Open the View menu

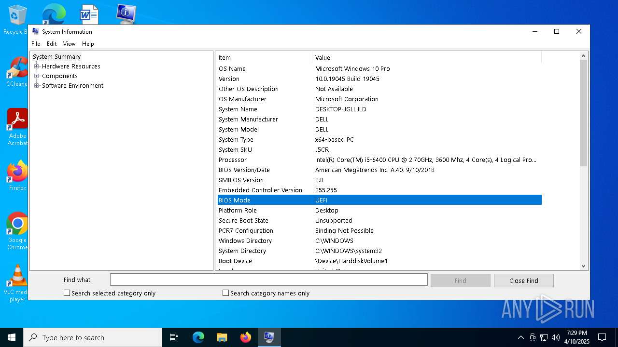click(x=69, y=44)
